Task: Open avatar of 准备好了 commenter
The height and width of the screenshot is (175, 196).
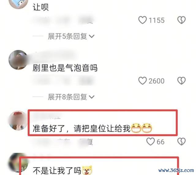Action: click(18, 121)
